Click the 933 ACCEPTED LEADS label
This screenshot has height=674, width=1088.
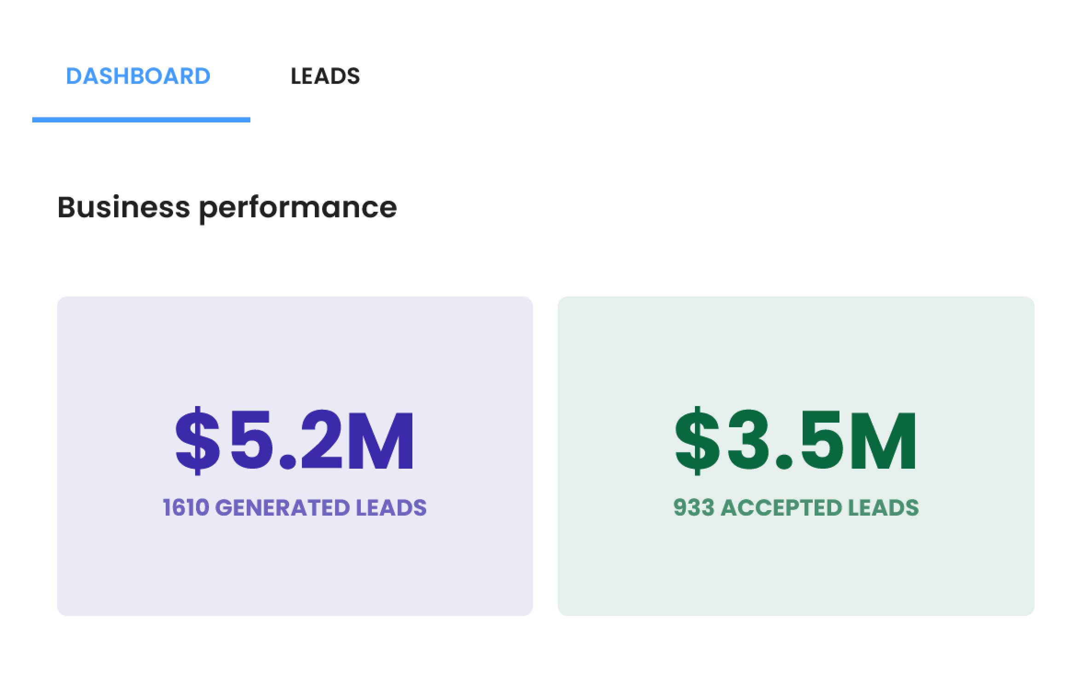pos(796,507)
